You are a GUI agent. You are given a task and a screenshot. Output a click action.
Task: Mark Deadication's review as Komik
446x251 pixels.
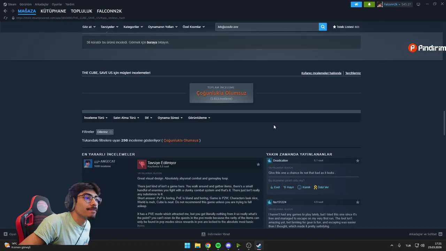pos(304,187)
